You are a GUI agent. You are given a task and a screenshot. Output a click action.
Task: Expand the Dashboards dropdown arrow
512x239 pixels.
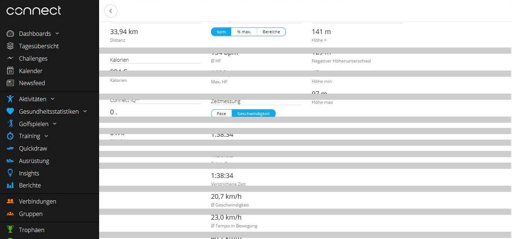(x=57, y=34)
